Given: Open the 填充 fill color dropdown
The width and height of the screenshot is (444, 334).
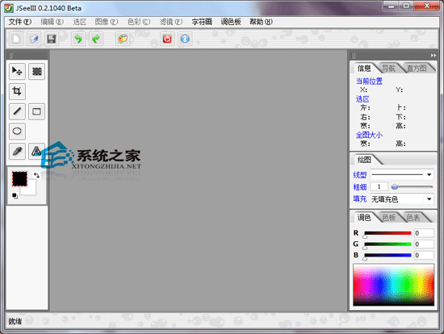Looking at the screenshot, I should (402, 199).
